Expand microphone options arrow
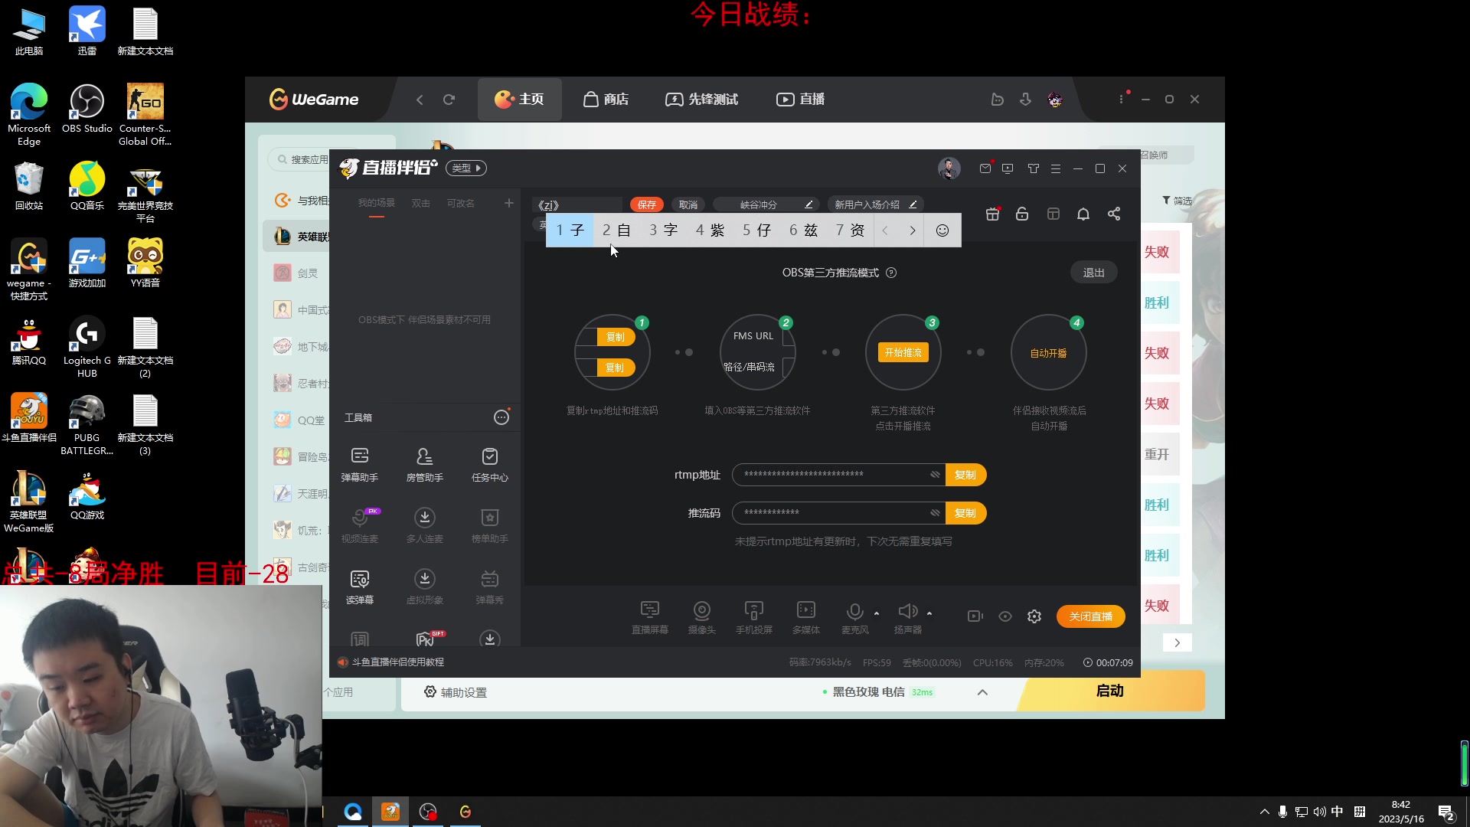Viewport: 1470px width, 827px height. 877,613
